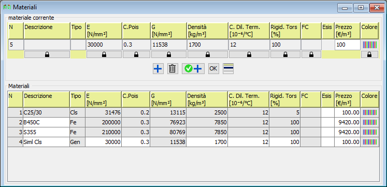Open the color swatch of C25/30 row
This screenshot has width=387, height=187.
pos(370,113)
